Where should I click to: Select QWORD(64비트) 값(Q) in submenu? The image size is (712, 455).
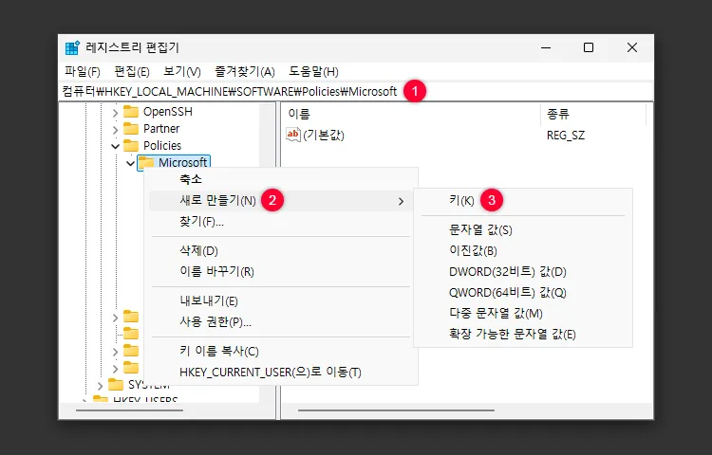(x=523, y=293)
